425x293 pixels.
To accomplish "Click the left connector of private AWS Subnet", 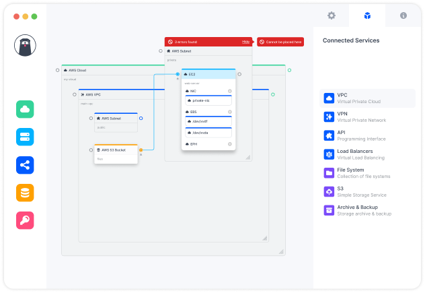I will 161,51.
